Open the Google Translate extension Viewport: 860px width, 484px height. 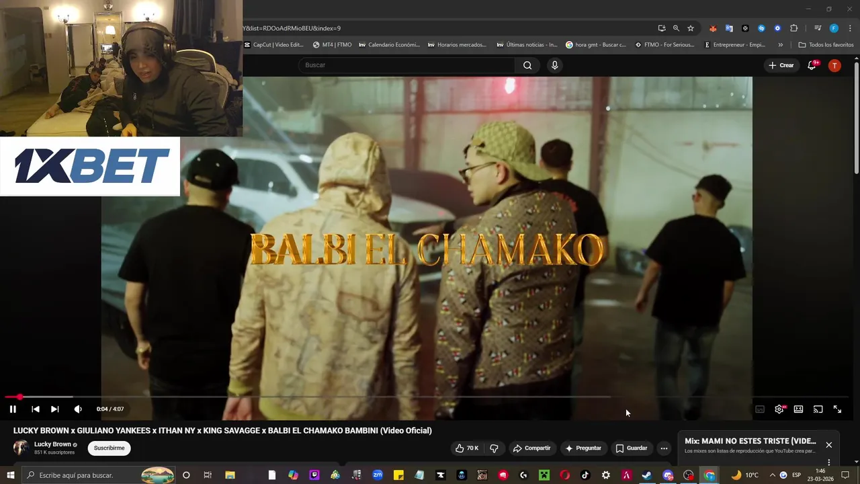729,28
